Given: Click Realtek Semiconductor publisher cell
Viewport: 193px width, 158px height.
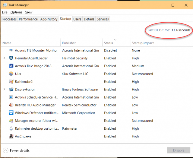Looking at the screenshot, I should 79,105.
